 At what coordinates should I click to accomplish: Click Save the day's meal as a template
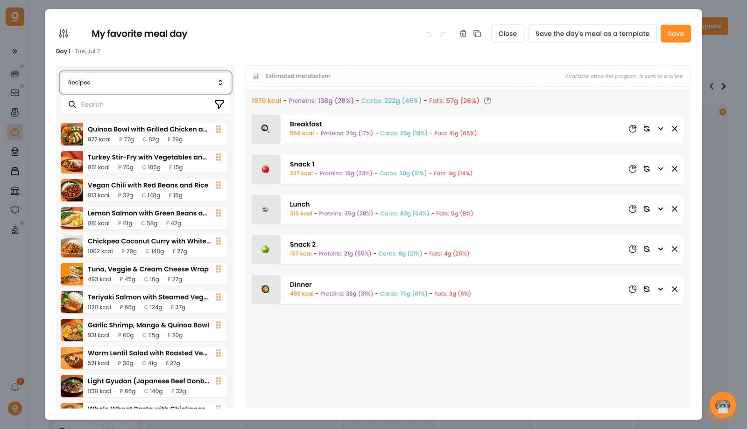[x=592, y=34]
